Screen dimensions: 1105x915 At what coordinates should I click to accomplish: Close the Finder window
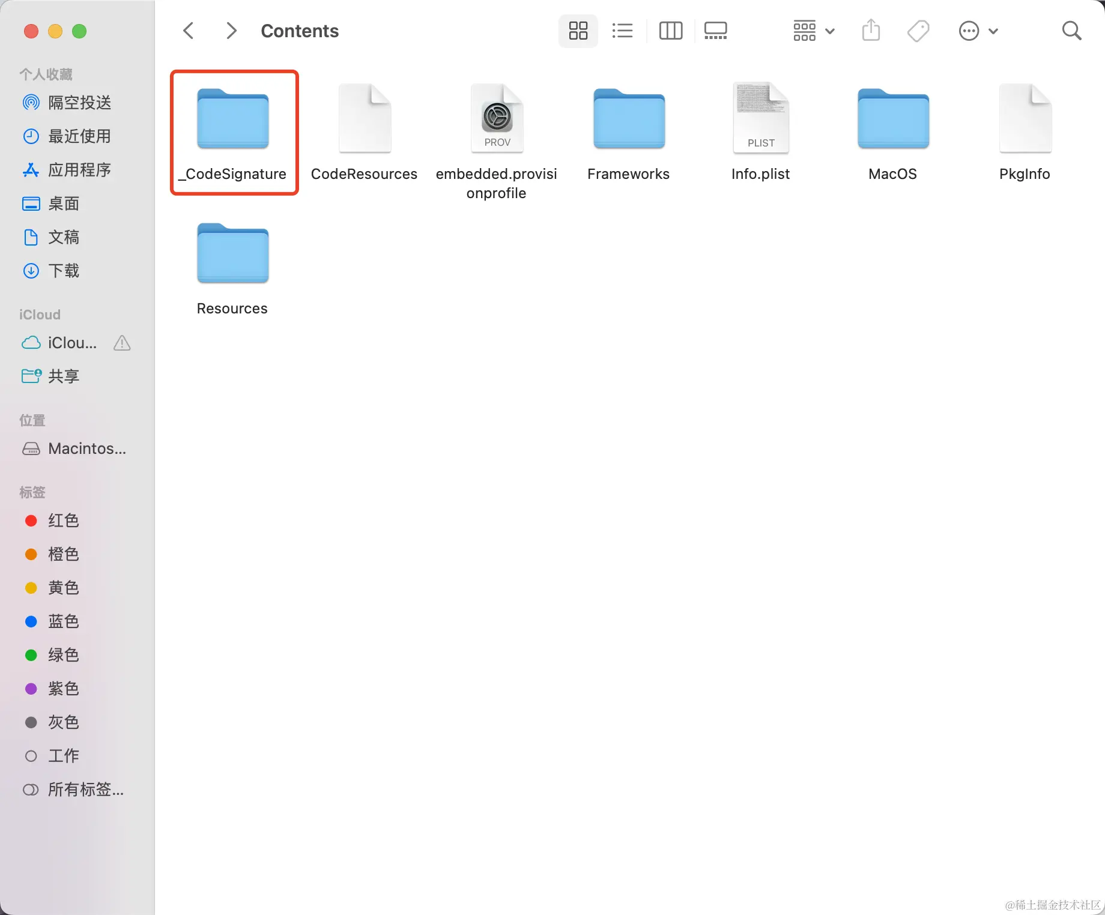point(31,31)
